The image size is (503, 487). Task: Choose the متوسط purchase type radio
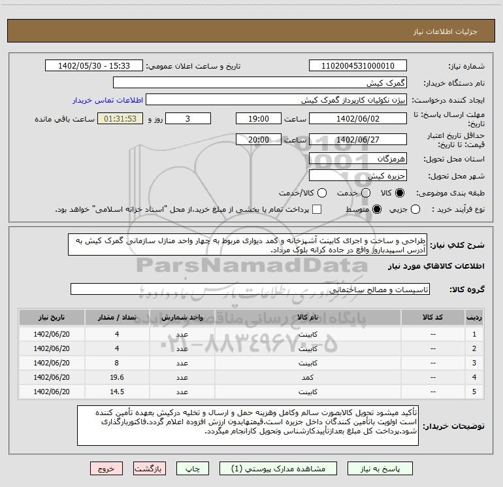377,209
